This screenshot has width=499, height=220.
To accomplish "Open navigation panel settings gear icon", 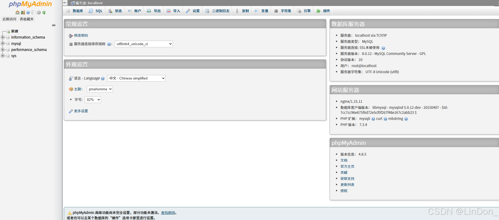I will pos(39,12).
